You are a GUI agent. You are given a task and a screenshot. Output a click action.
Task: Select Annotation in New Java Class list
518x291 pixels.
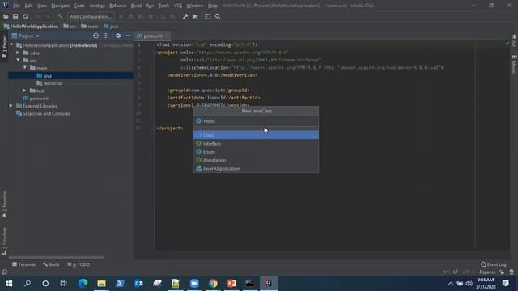pos(256,160)
